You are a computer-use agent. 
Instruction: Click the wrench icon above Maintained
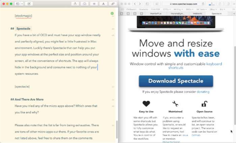click(175, 104)
